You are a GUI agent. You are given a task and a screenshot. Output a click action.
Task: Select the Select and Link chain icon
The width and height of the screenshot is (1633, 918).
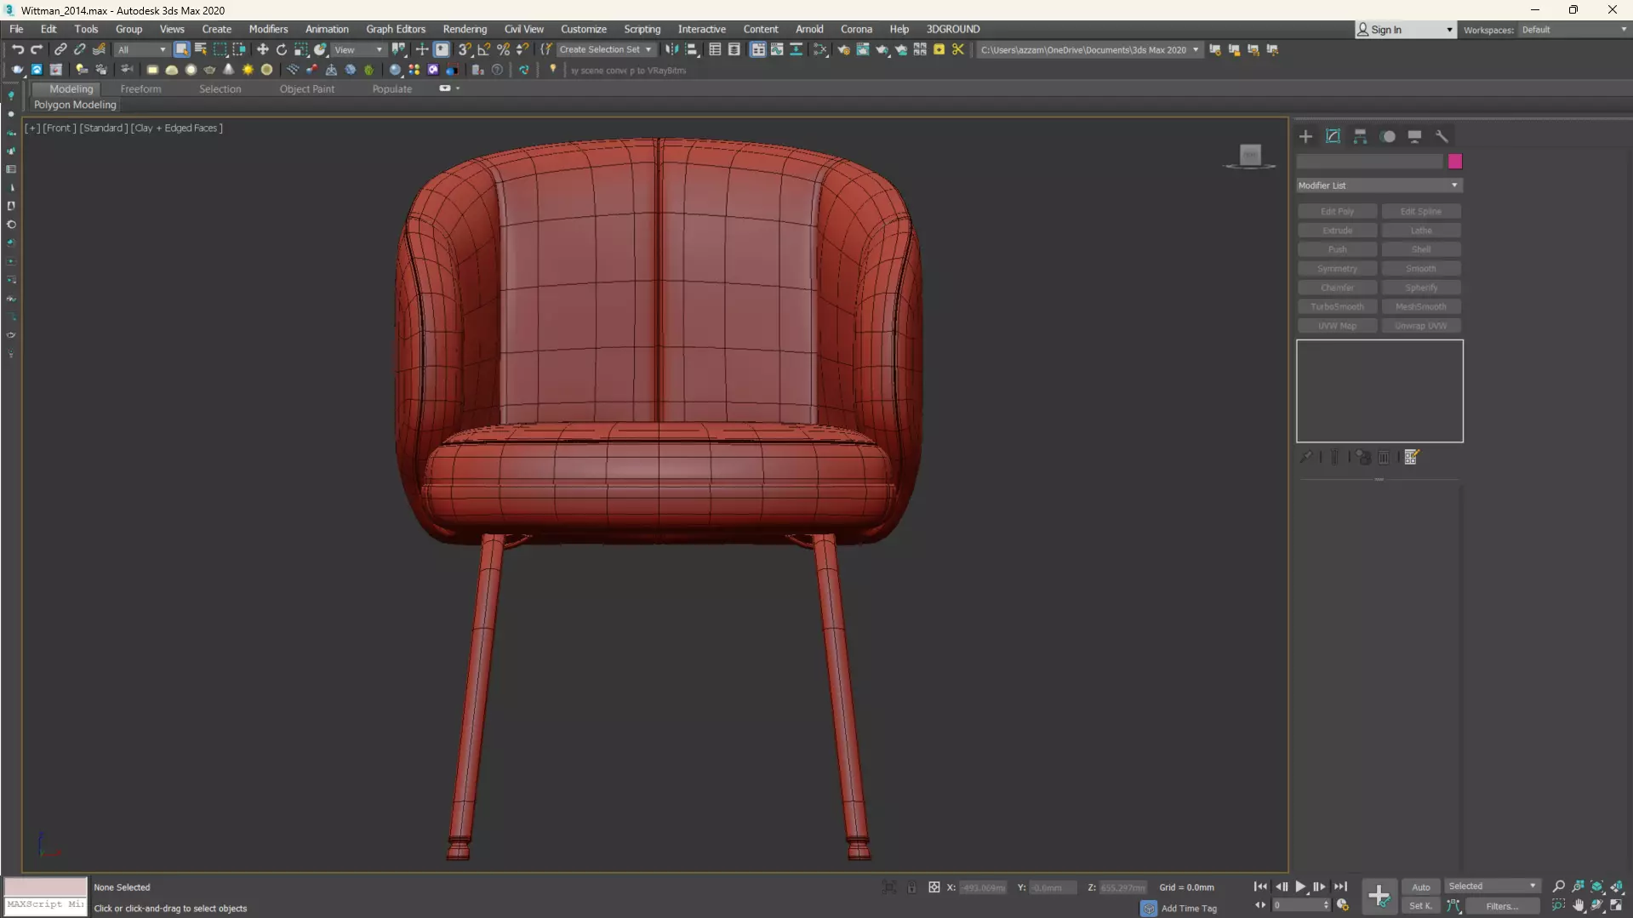click(60, 49)
